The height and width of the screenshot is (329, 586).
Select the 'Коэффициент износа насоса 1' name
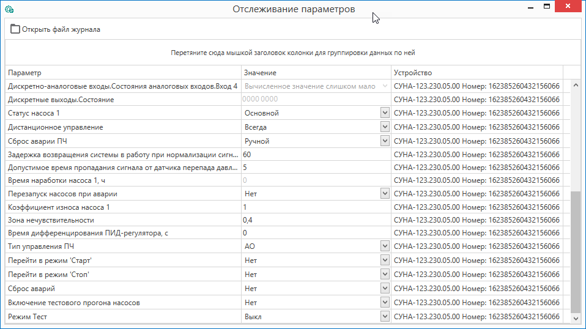pyautogui.click(x=59, y=207)
